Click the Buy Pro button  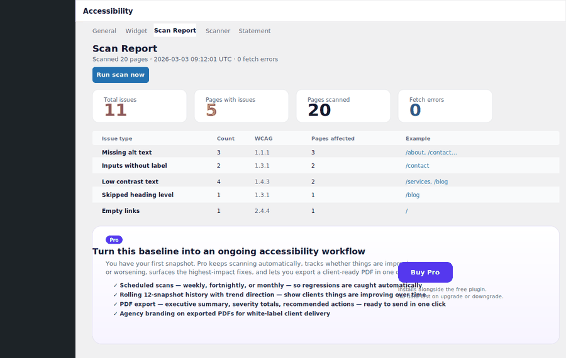pyautogui.click(x=425, y=272)
